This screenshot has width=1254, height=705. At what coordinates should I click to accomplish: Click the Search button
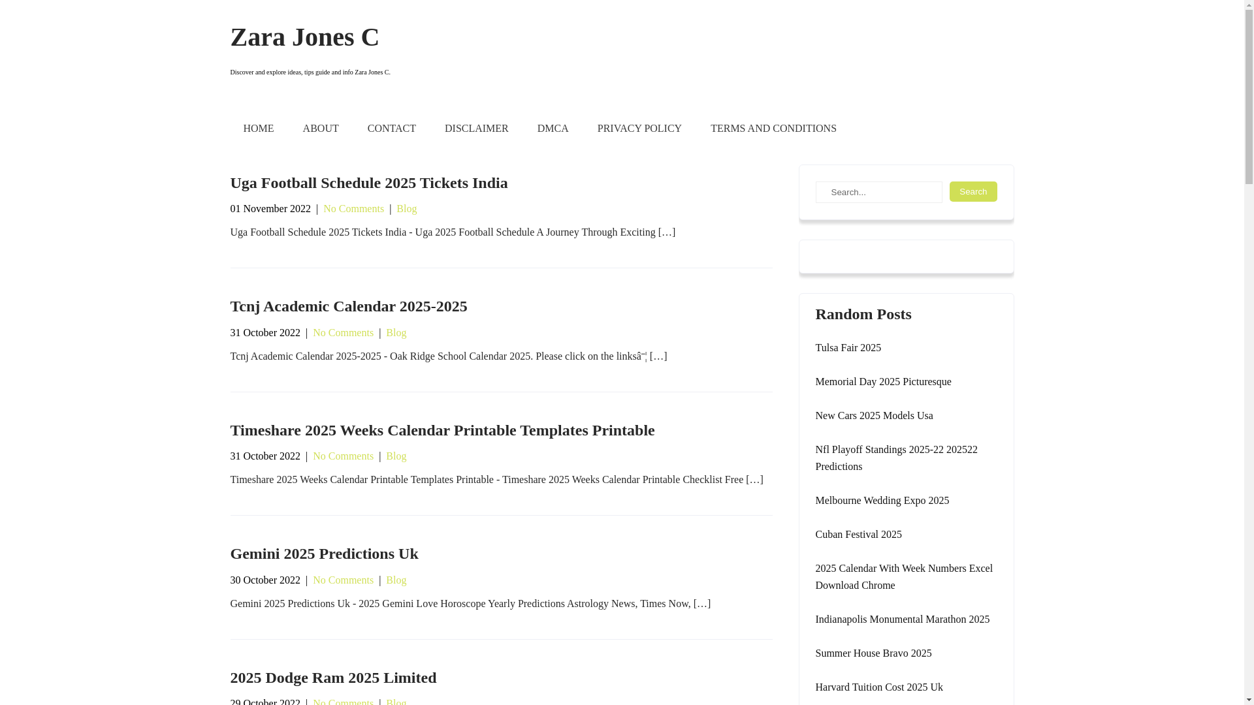[x=973, y=191]
